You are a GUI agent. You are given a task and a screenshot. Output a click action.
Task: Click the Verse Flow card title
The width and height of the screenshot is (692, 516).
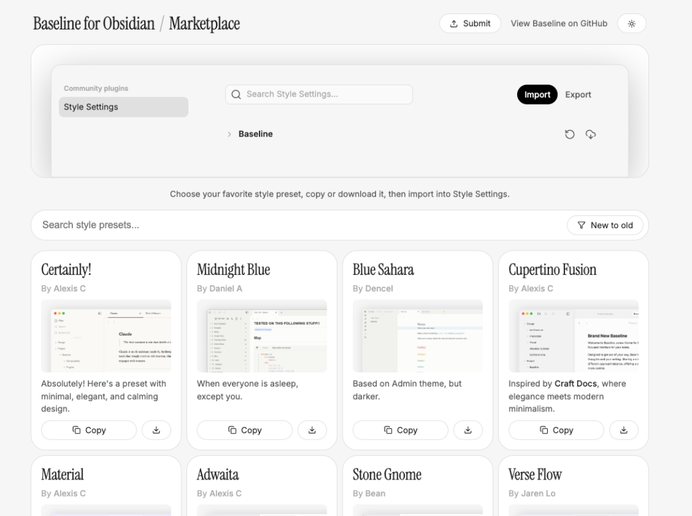535,474
